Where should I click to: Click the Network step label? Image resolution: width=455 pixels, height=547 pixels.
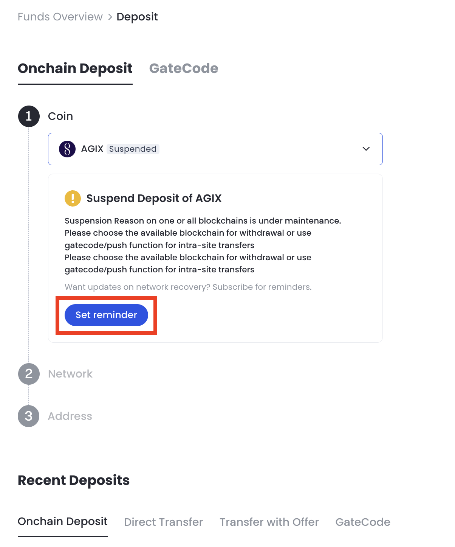point(70,374)
